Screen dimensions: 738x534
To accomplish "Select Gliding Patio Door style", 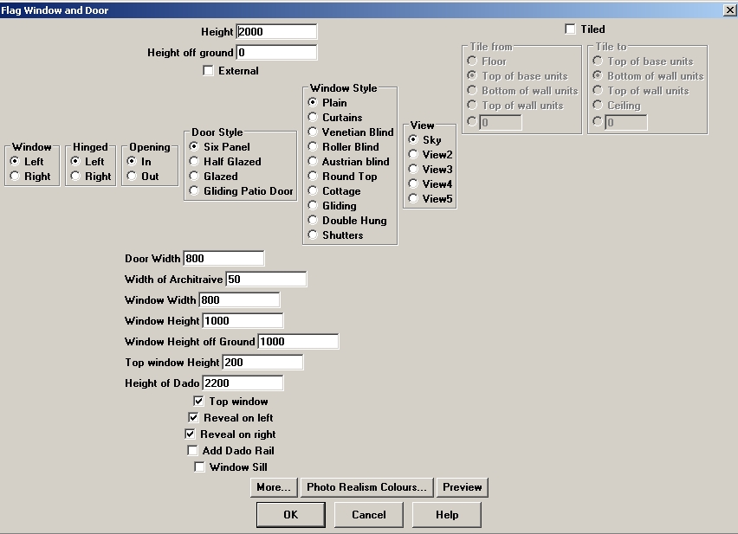I will 194,191.
